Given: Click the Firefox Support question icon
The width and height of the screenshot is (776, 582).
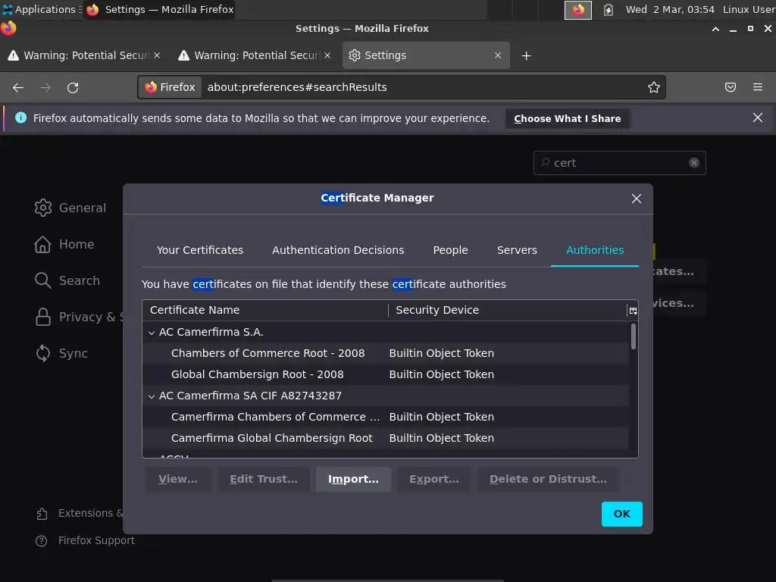Looking at the screenshot, I should (x=42, y=541).
